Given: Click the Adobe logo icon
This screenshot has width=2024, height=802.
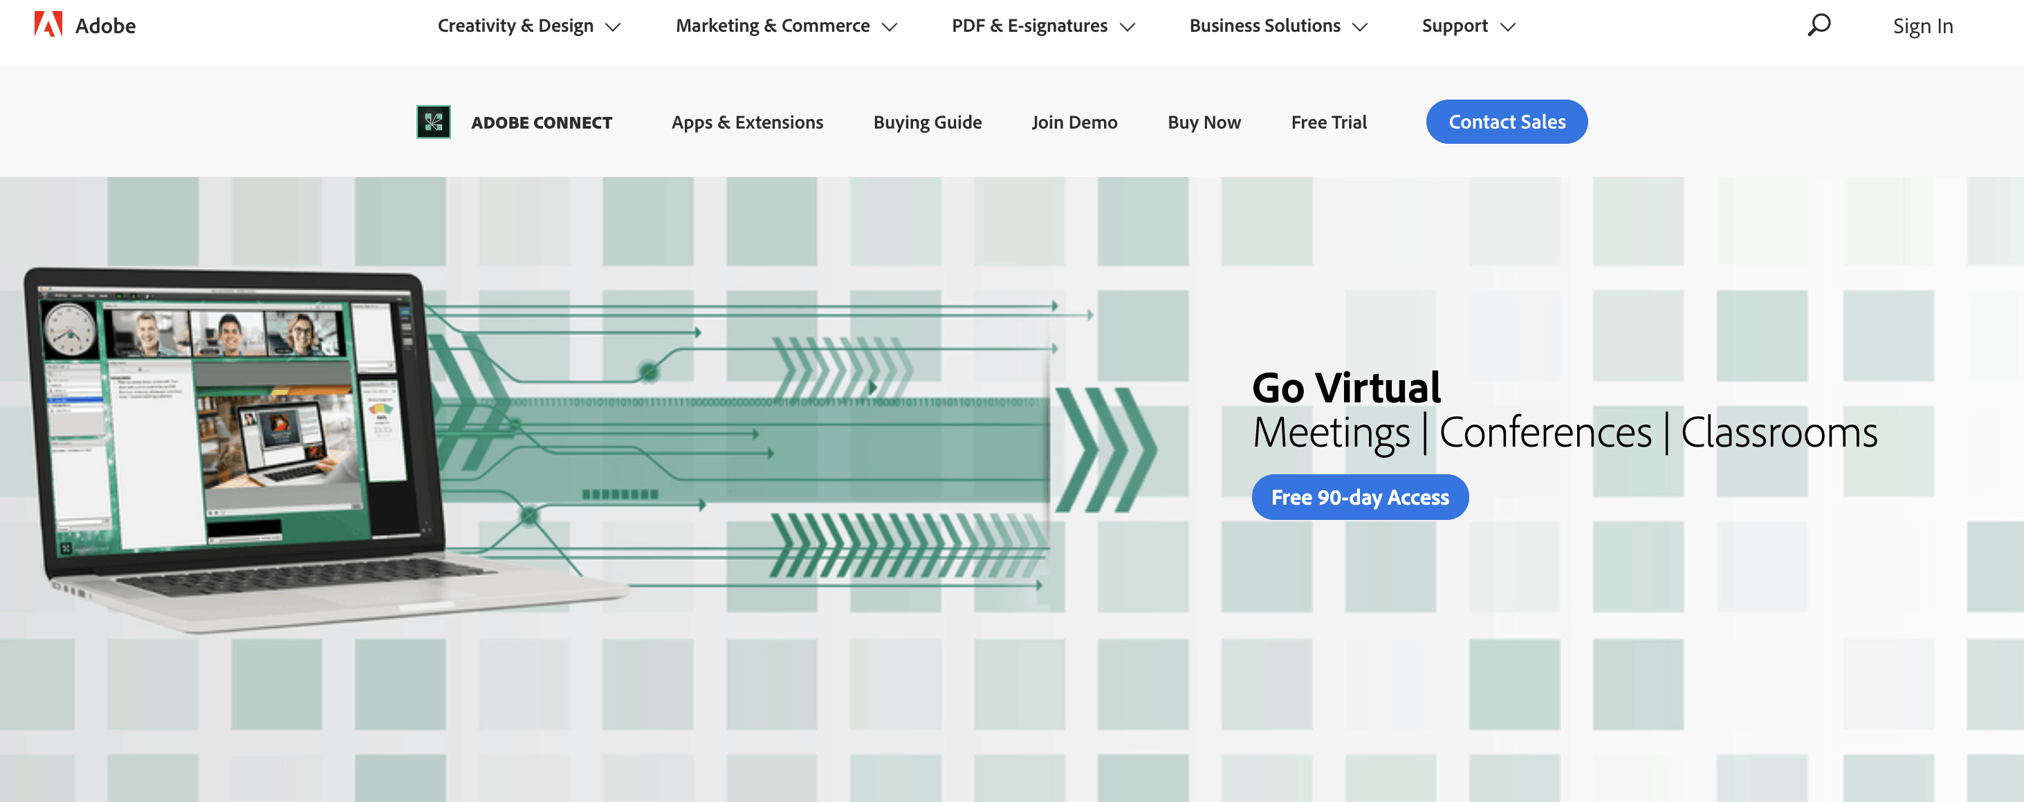Looking at the screenshot, I should click(x=48, y=24).
